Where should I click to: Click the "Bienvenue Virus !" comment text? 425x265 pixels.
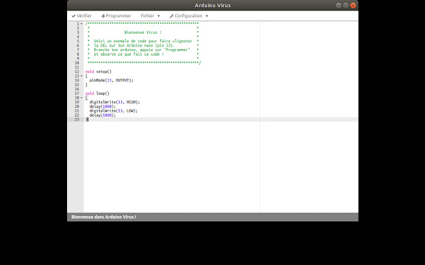click(142, 32)
